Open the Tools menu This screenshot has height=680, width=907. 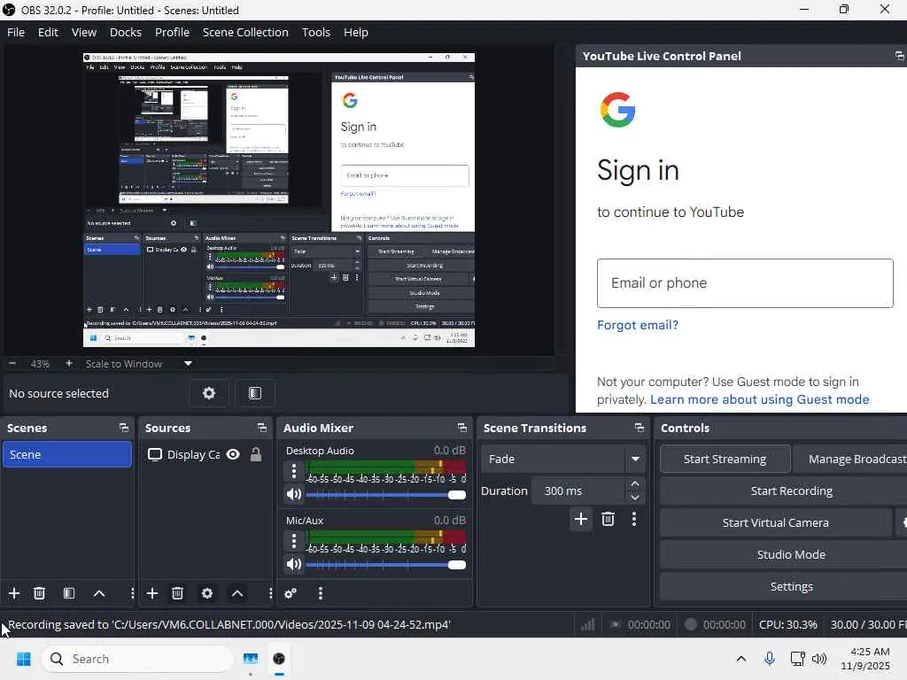316,33
